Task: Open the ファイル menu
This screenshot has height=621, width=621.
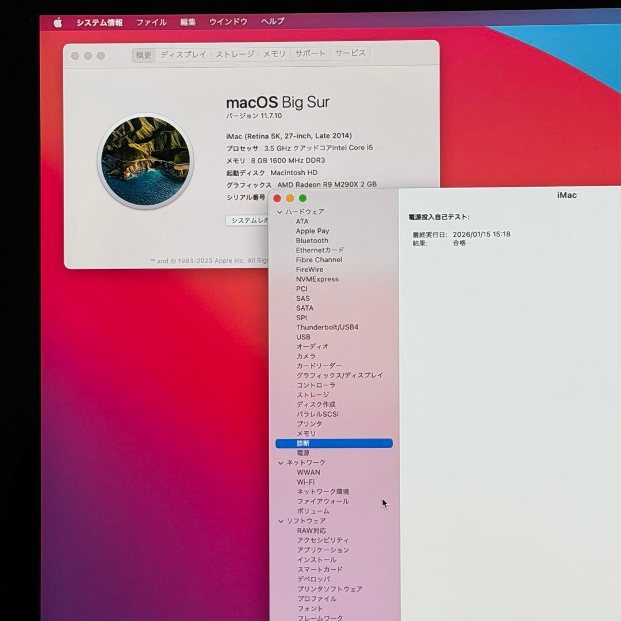Action: tap(151, 22)
